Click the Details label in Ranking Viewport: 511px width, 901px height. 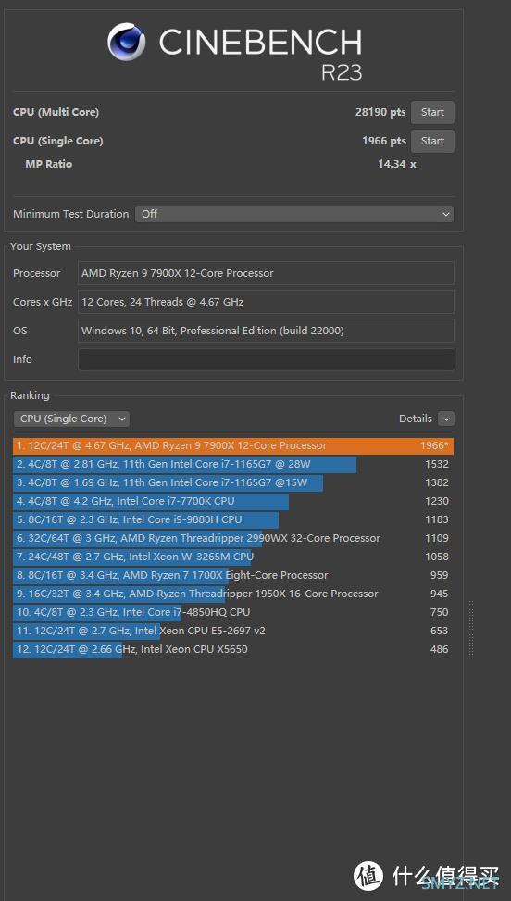tap(415, 419)
